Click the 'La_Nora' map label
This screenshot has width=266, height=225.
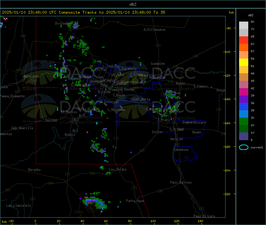[x=118, y=75]
